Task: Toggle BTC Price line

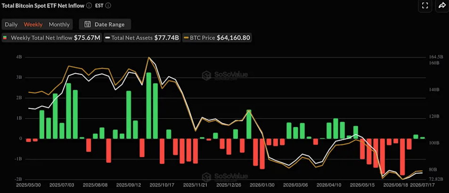Action: coord(217,38)
